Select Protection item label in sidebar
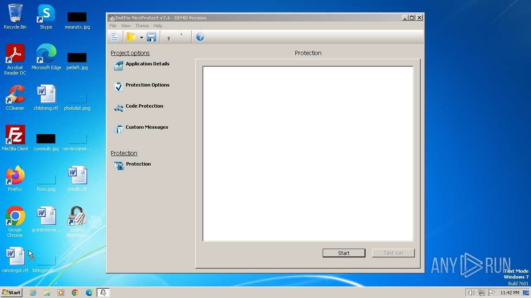The width and height of the screenshot is (531, 298). (138, 164)
